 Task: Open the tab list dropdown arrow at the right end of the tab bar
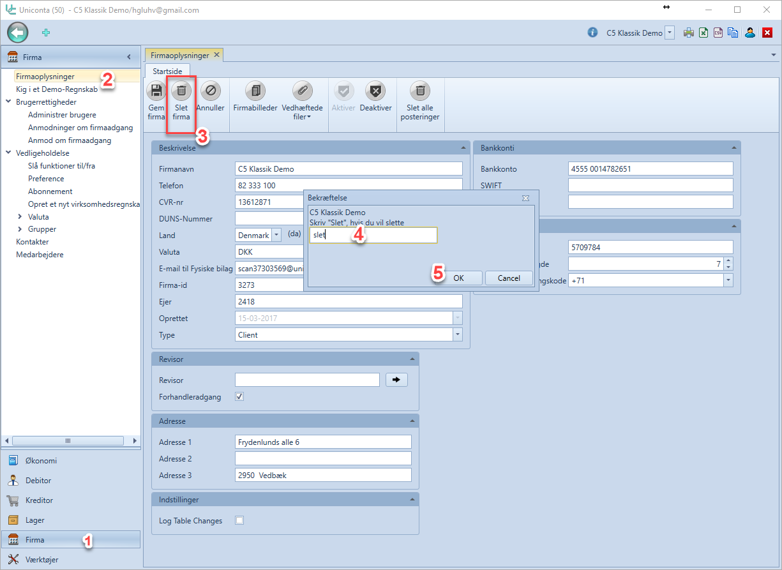[x=774, y=56]
